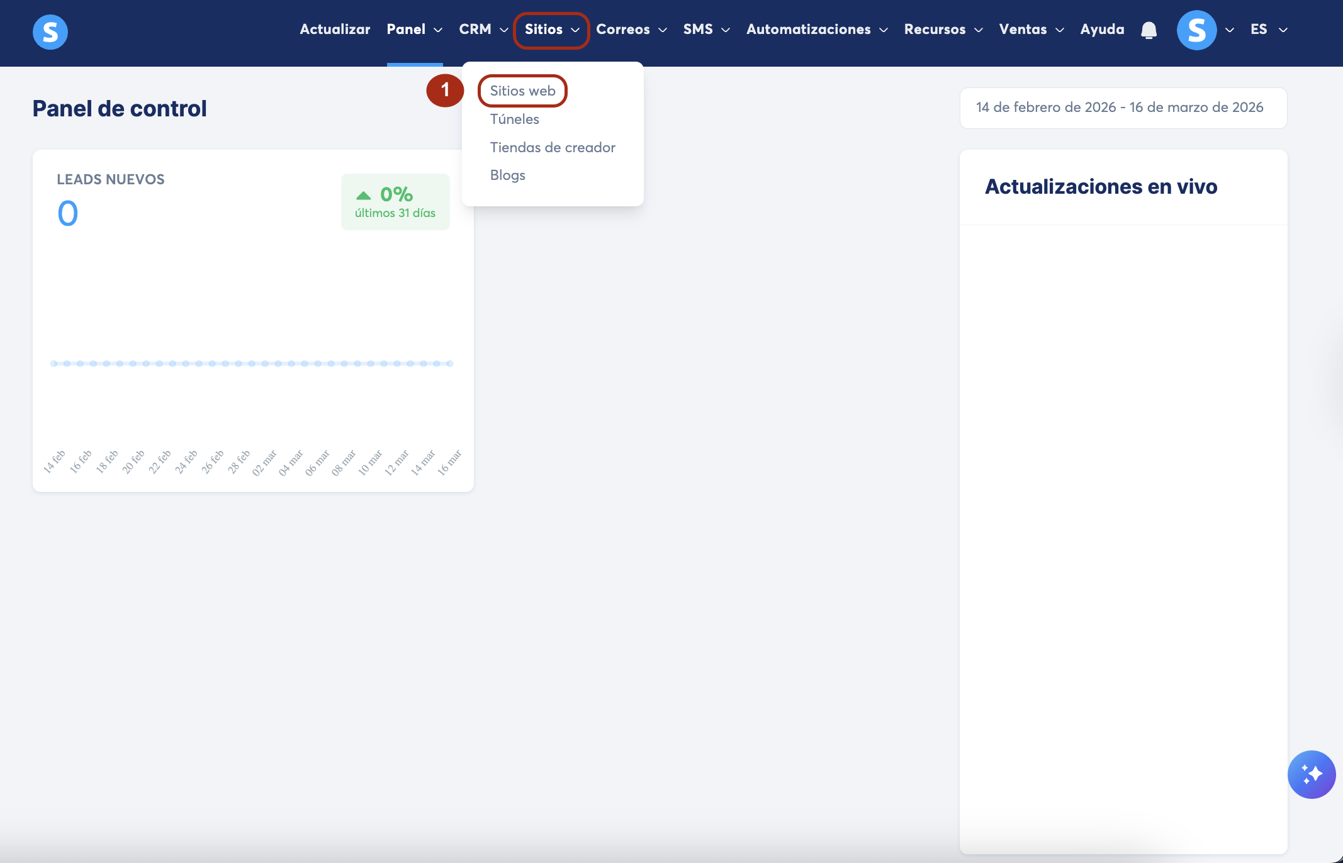Click the Actualizar link in the header
Screen dimensions: 1343x863
coord(335,30)
